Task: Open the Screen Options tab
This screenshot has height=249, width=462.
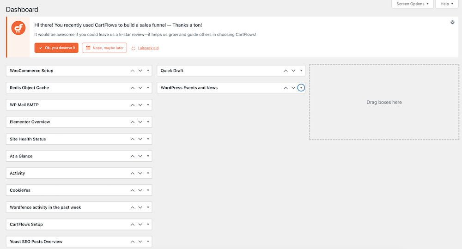Action: [413, 4]
